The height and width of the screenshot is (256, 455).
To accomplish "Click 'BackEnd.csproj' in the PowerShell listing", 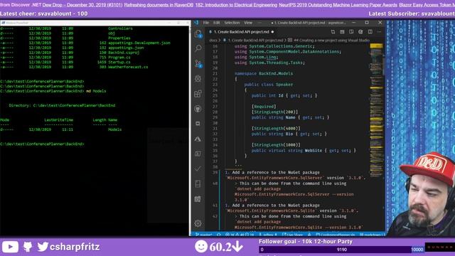I will coord(124,53).
